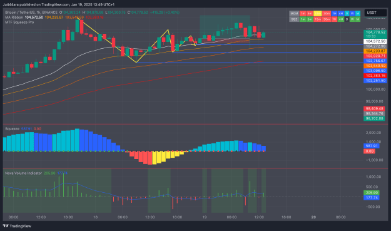The image size is (391, 231).
Task: Click the blue 177.74 volume axis label
Action: pos(372,198)
